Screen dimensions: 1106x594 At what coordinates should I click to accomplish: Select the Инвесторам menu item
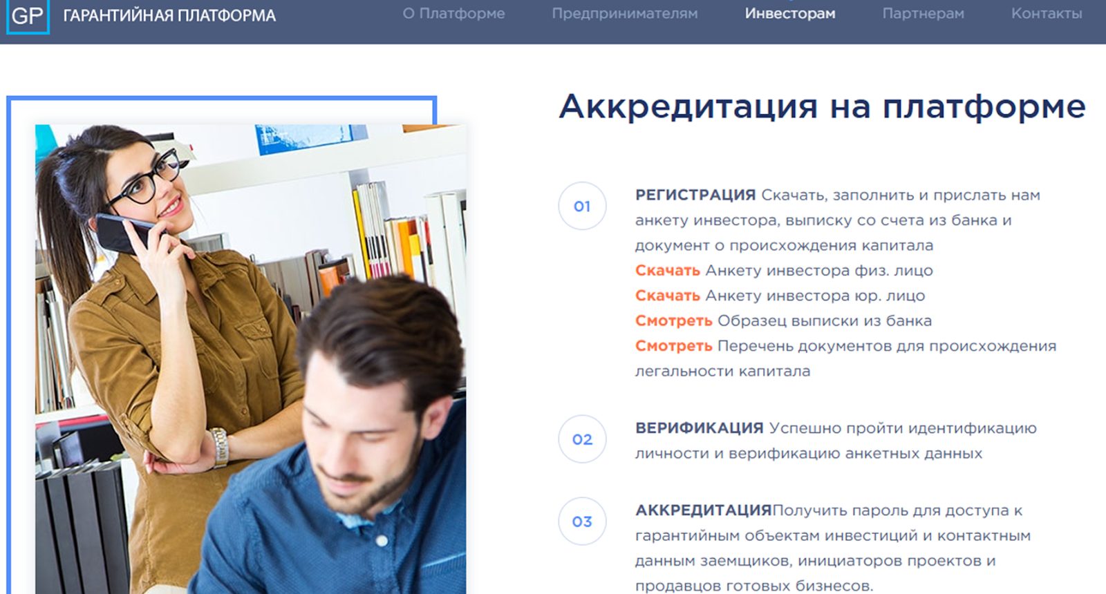coord(789,14)
